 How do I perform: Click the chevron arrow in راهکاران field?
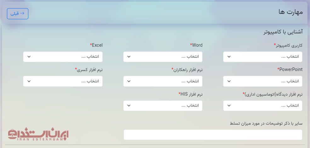129,81
